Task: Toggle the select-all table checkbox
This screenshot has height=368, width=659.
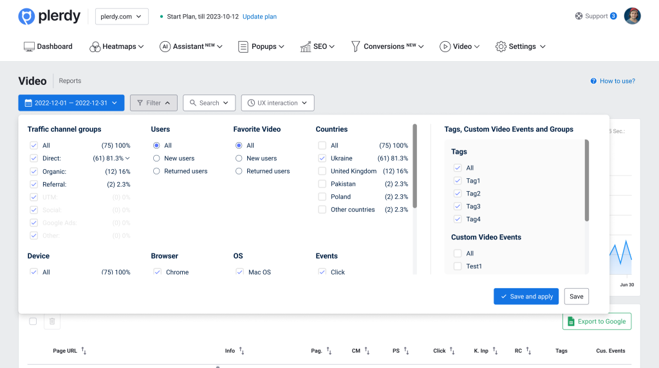Action: [33, 322]
